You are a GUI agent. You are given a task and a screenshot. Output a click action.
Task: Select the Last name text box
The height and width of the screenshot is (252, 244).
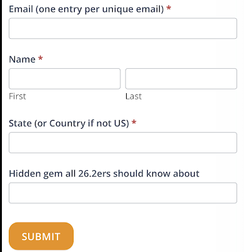(x=181, y=79)
